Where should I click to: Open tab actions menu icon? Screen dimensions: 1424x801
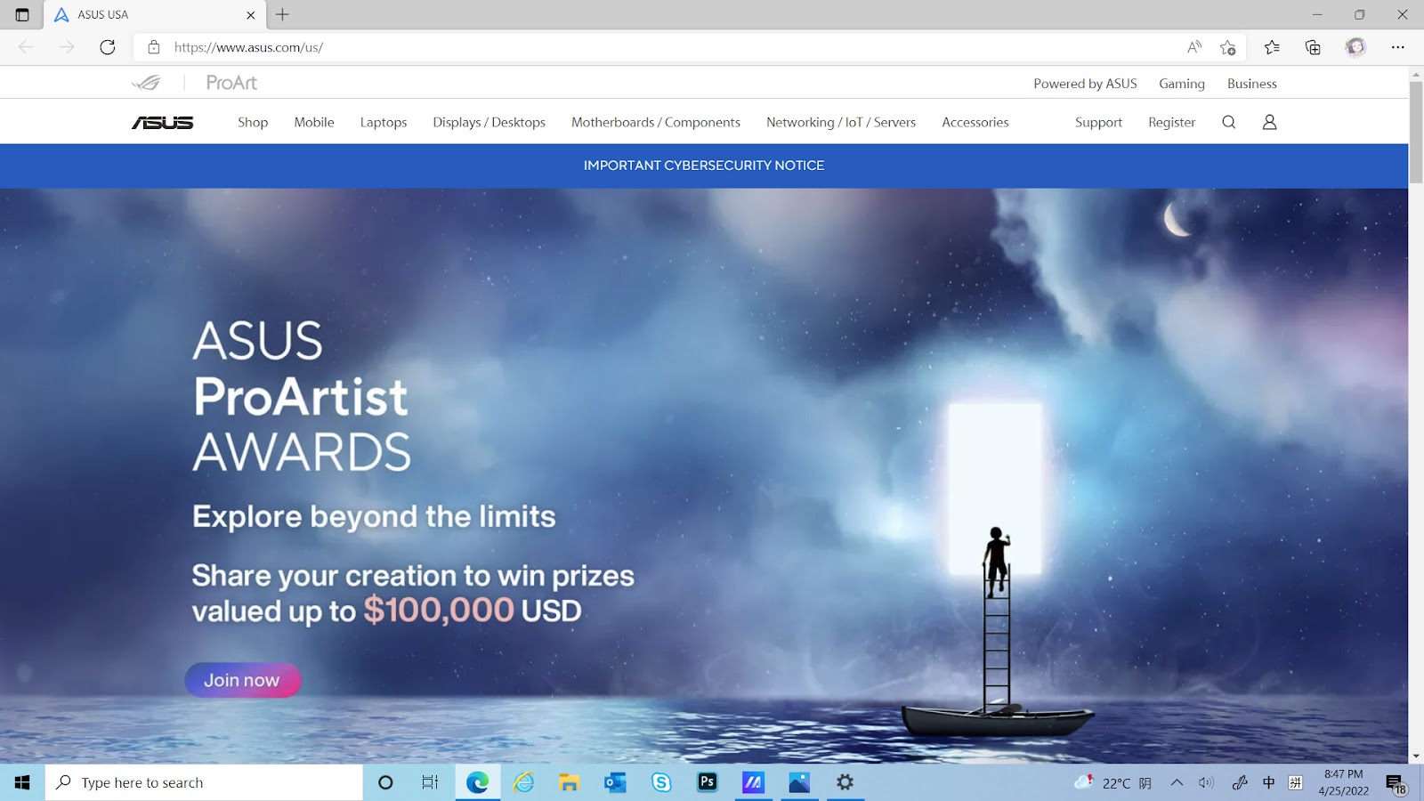[22, 15]
